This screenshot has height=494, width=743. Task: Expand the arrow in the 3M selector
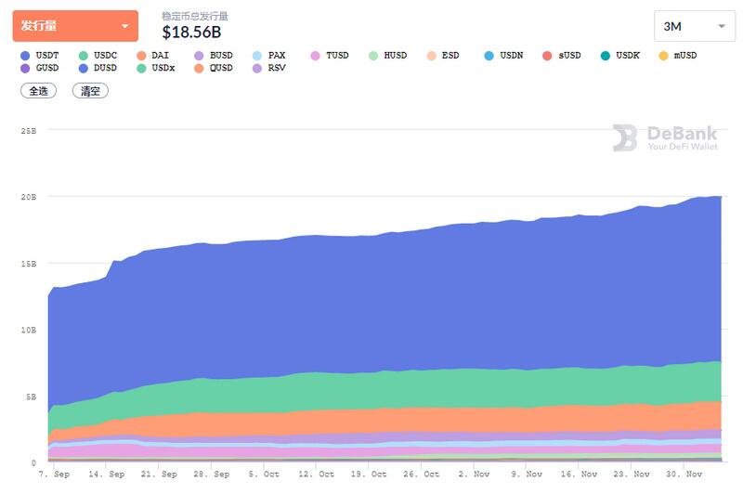pos(722,27)
